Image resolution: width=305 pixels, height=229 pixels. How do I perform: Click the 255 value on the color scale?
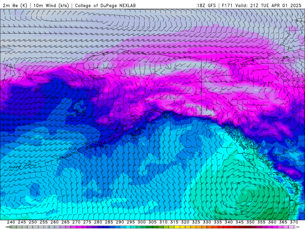coord(43,222)
